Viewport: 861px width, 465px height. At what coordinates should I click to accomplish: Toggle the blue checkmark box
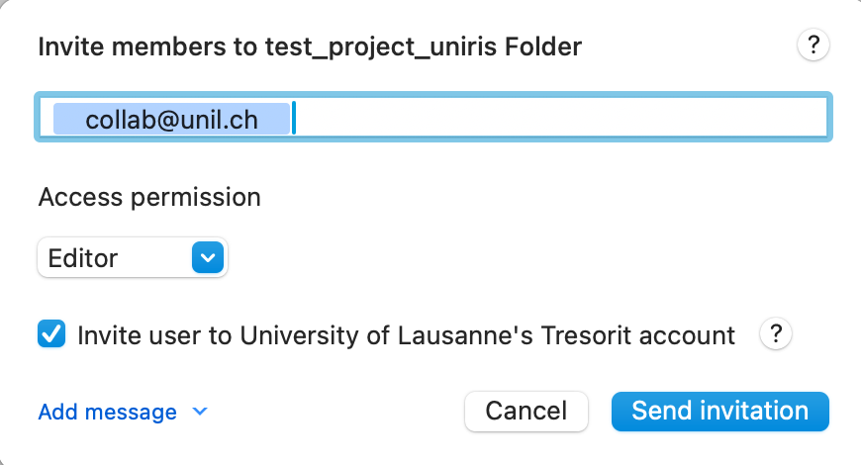coord(51,335)
